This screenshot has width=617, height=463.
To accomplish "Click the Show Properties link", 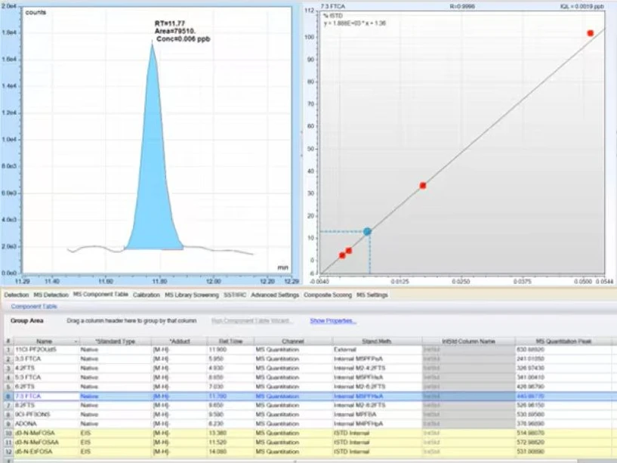I will point(333,321).
